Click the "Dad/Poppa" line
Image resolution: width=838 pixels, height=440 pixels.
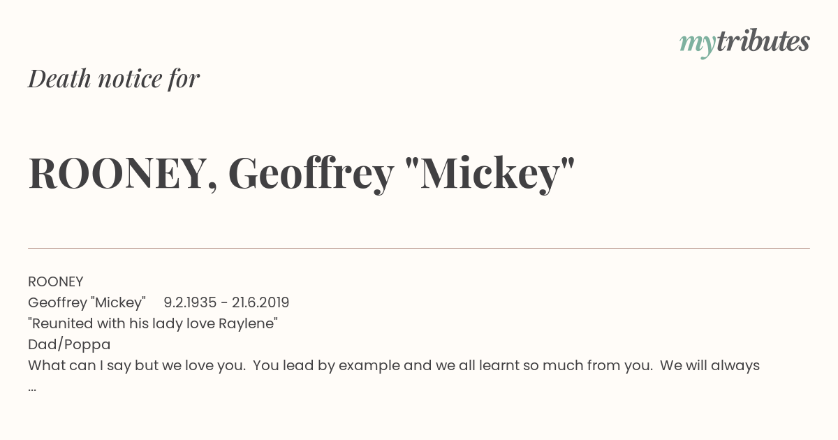[x=69, y=344]
